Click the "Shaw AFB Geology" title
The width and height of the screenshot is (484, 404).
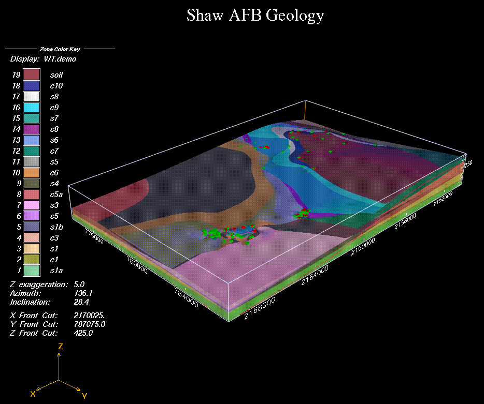click(x=255, y=16)
